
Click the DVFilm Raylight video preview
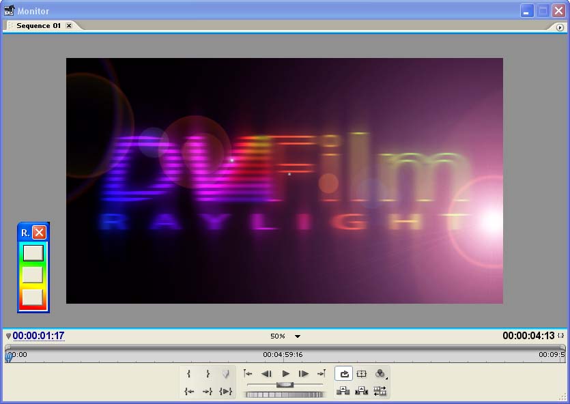tap(285, 181)
